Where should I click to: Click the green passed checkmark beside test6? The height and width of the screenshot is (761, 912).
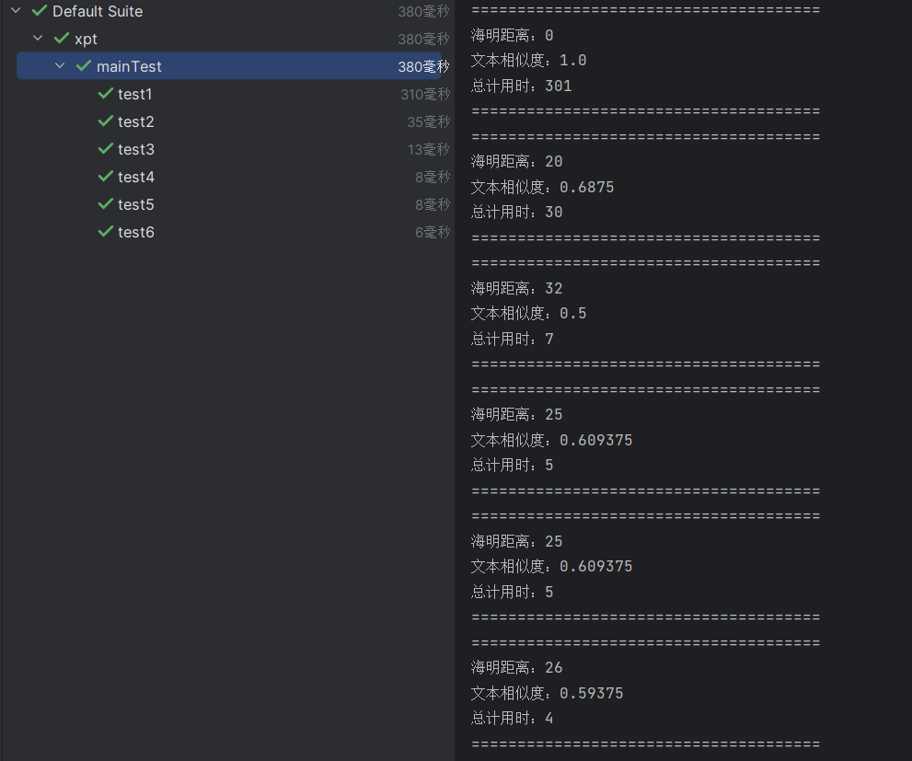click(105, 231)
